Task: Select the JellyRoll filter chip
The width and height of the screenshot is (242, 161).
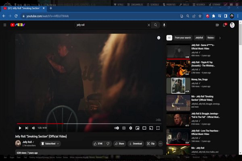Action: click(x=199, y=38)
